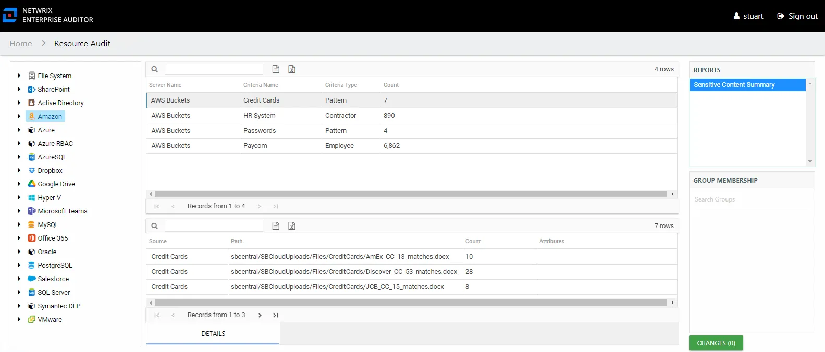Click the Netwrix logo icon
This screenshot has height=352, width=825.
10,15
